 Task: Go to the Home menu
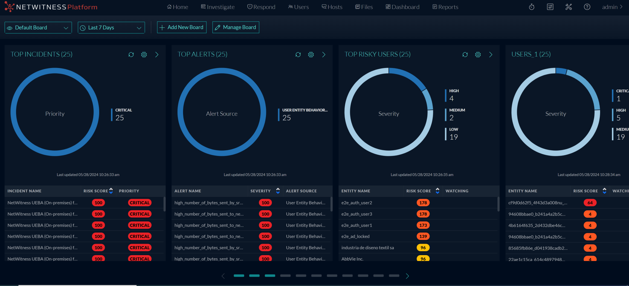(x=178, y=7)
